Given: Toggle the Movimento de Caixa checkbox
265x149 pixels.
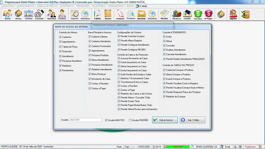Looking at the screenshot, I should 90,79.
